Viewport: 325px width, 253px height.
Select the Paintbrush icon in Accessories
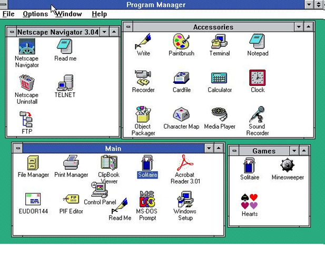click(181, 42)
